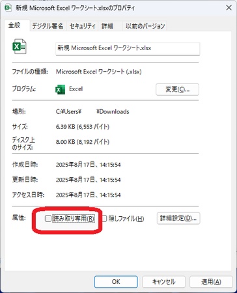Click the サイズ label

[20, 127]
